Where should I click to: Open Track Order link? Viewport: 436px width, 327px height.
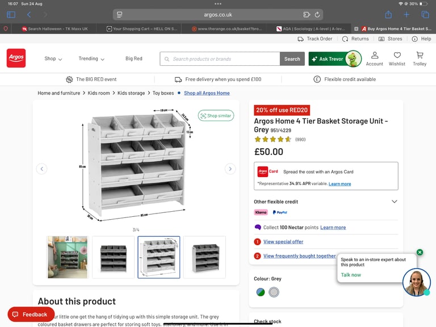315,39
